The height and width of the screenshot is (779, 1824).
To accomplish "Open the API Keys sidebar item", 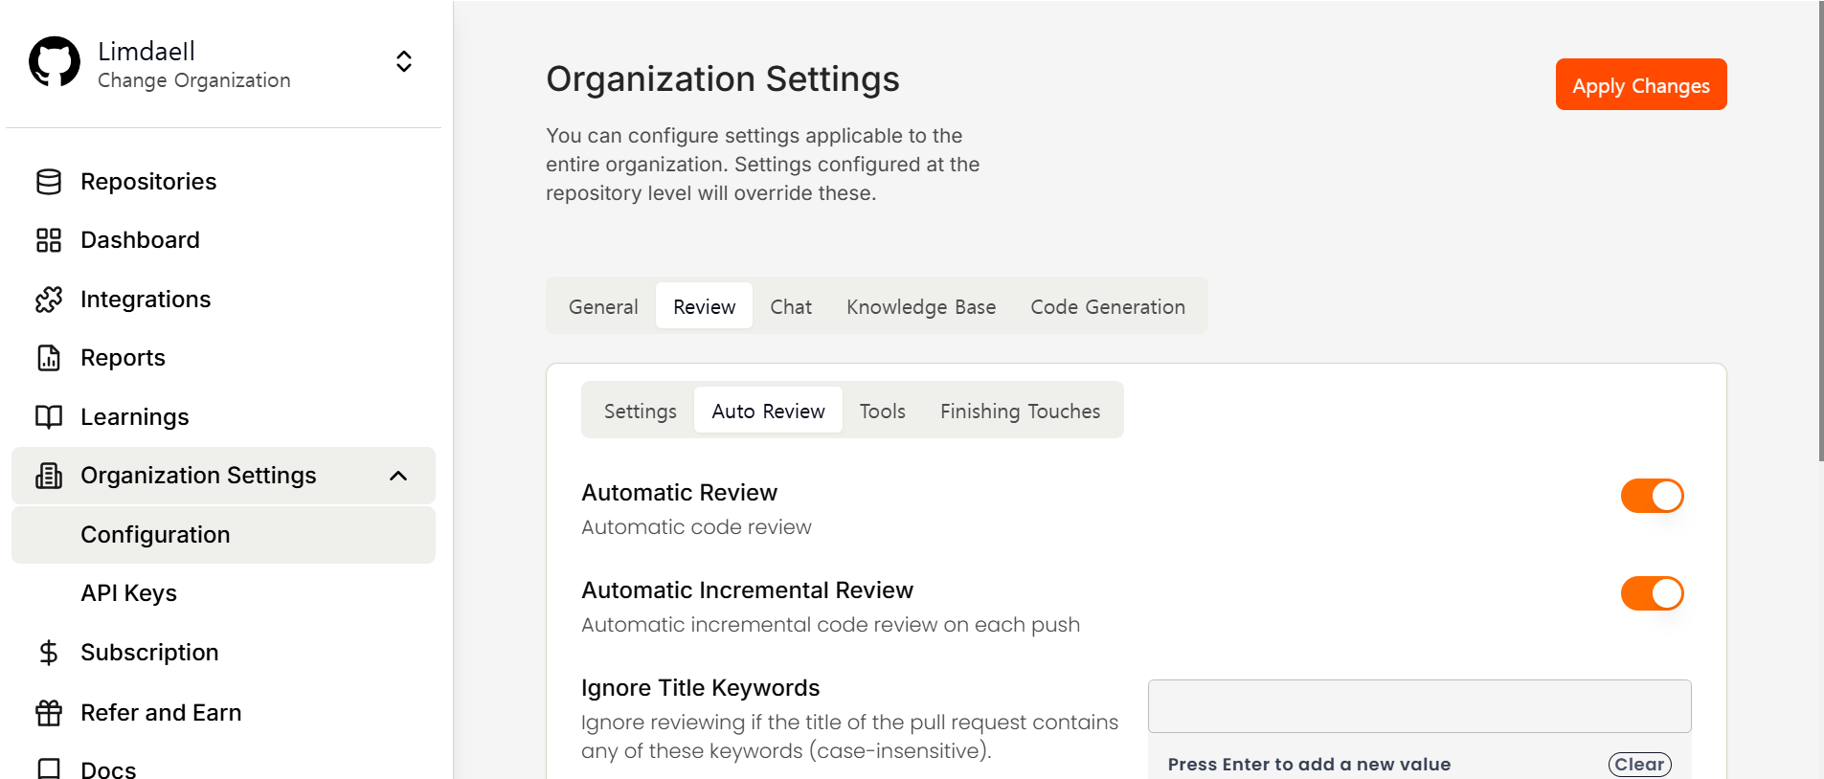I will click(129, 593).
